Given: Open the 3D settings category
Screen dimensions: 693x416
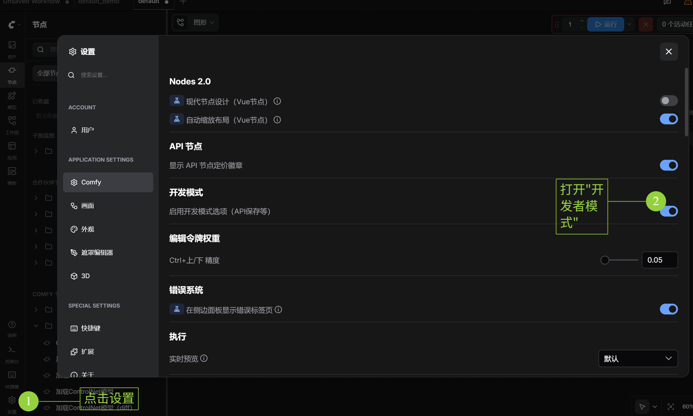Looking at the screenshot, I should [x=85, y=276].
